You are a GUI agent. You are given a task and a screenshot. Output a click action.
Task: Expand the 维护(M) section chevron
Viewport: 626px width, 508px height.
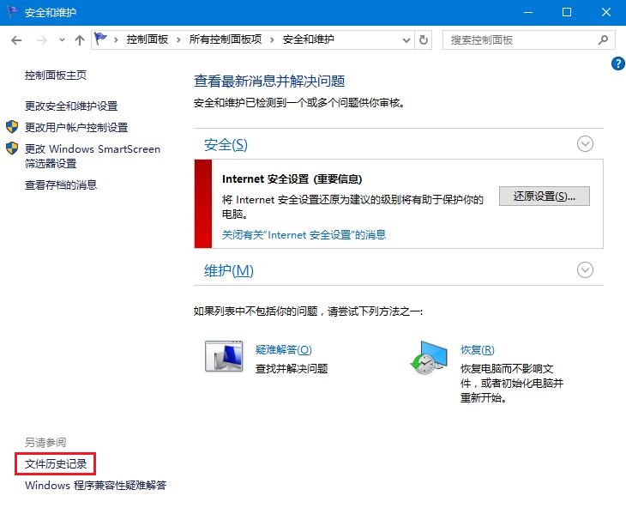click(585, 270)
